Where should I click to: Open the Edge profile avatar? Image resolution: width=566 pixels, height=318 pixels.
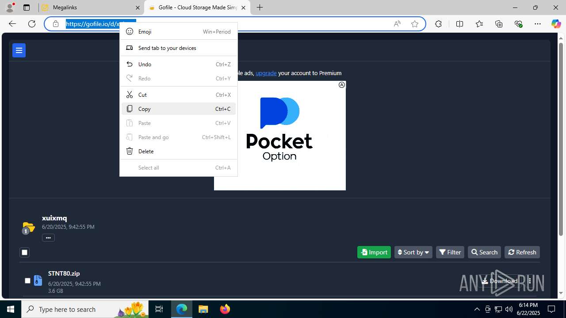[10, 8]
